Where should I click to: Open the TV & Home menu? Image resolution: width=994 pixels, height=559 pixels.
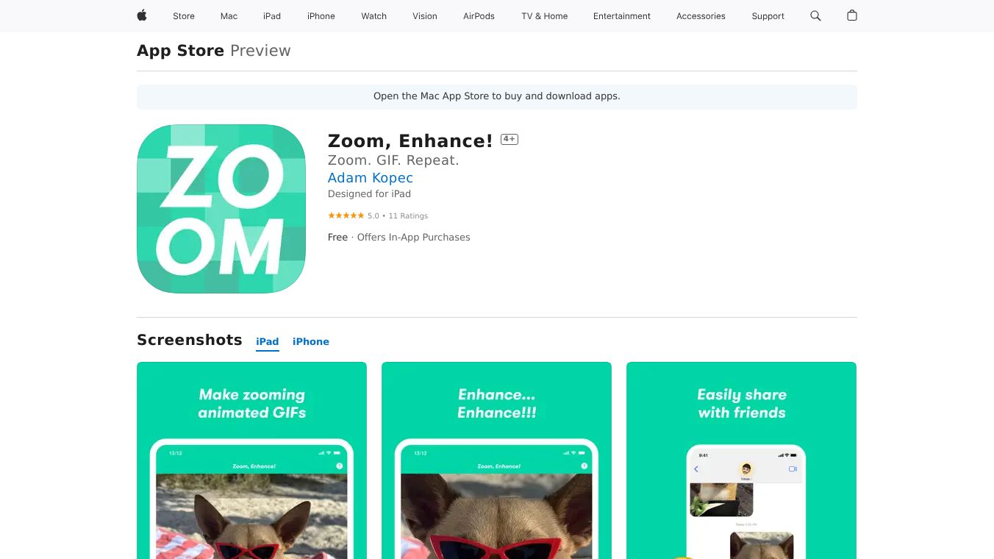click(x=545, y=16)
